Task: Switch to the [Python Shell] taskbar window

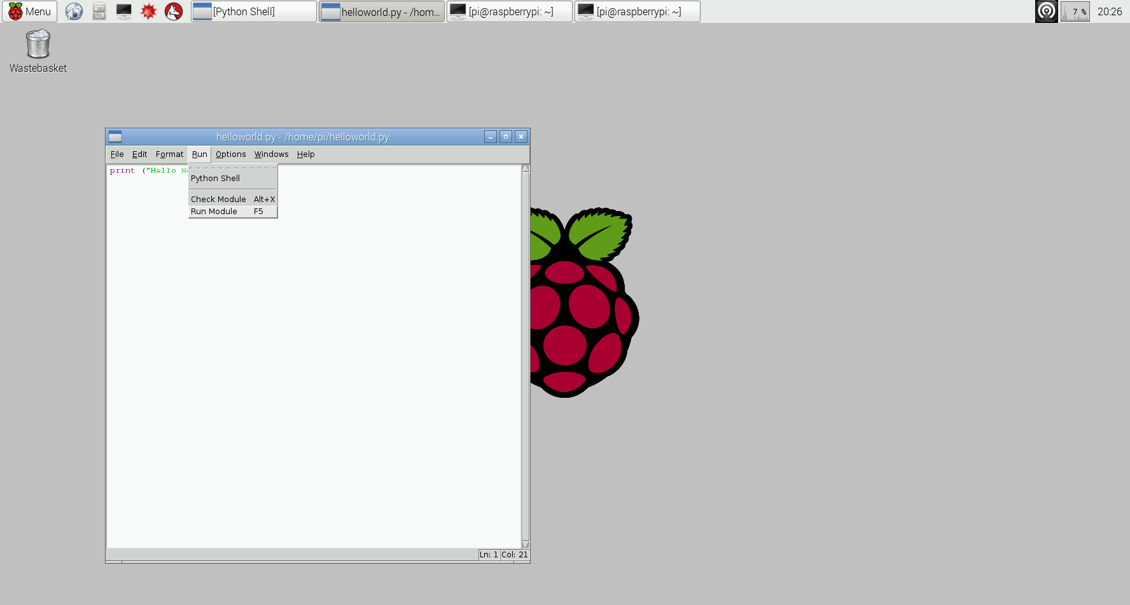Action: click(254, 11)
